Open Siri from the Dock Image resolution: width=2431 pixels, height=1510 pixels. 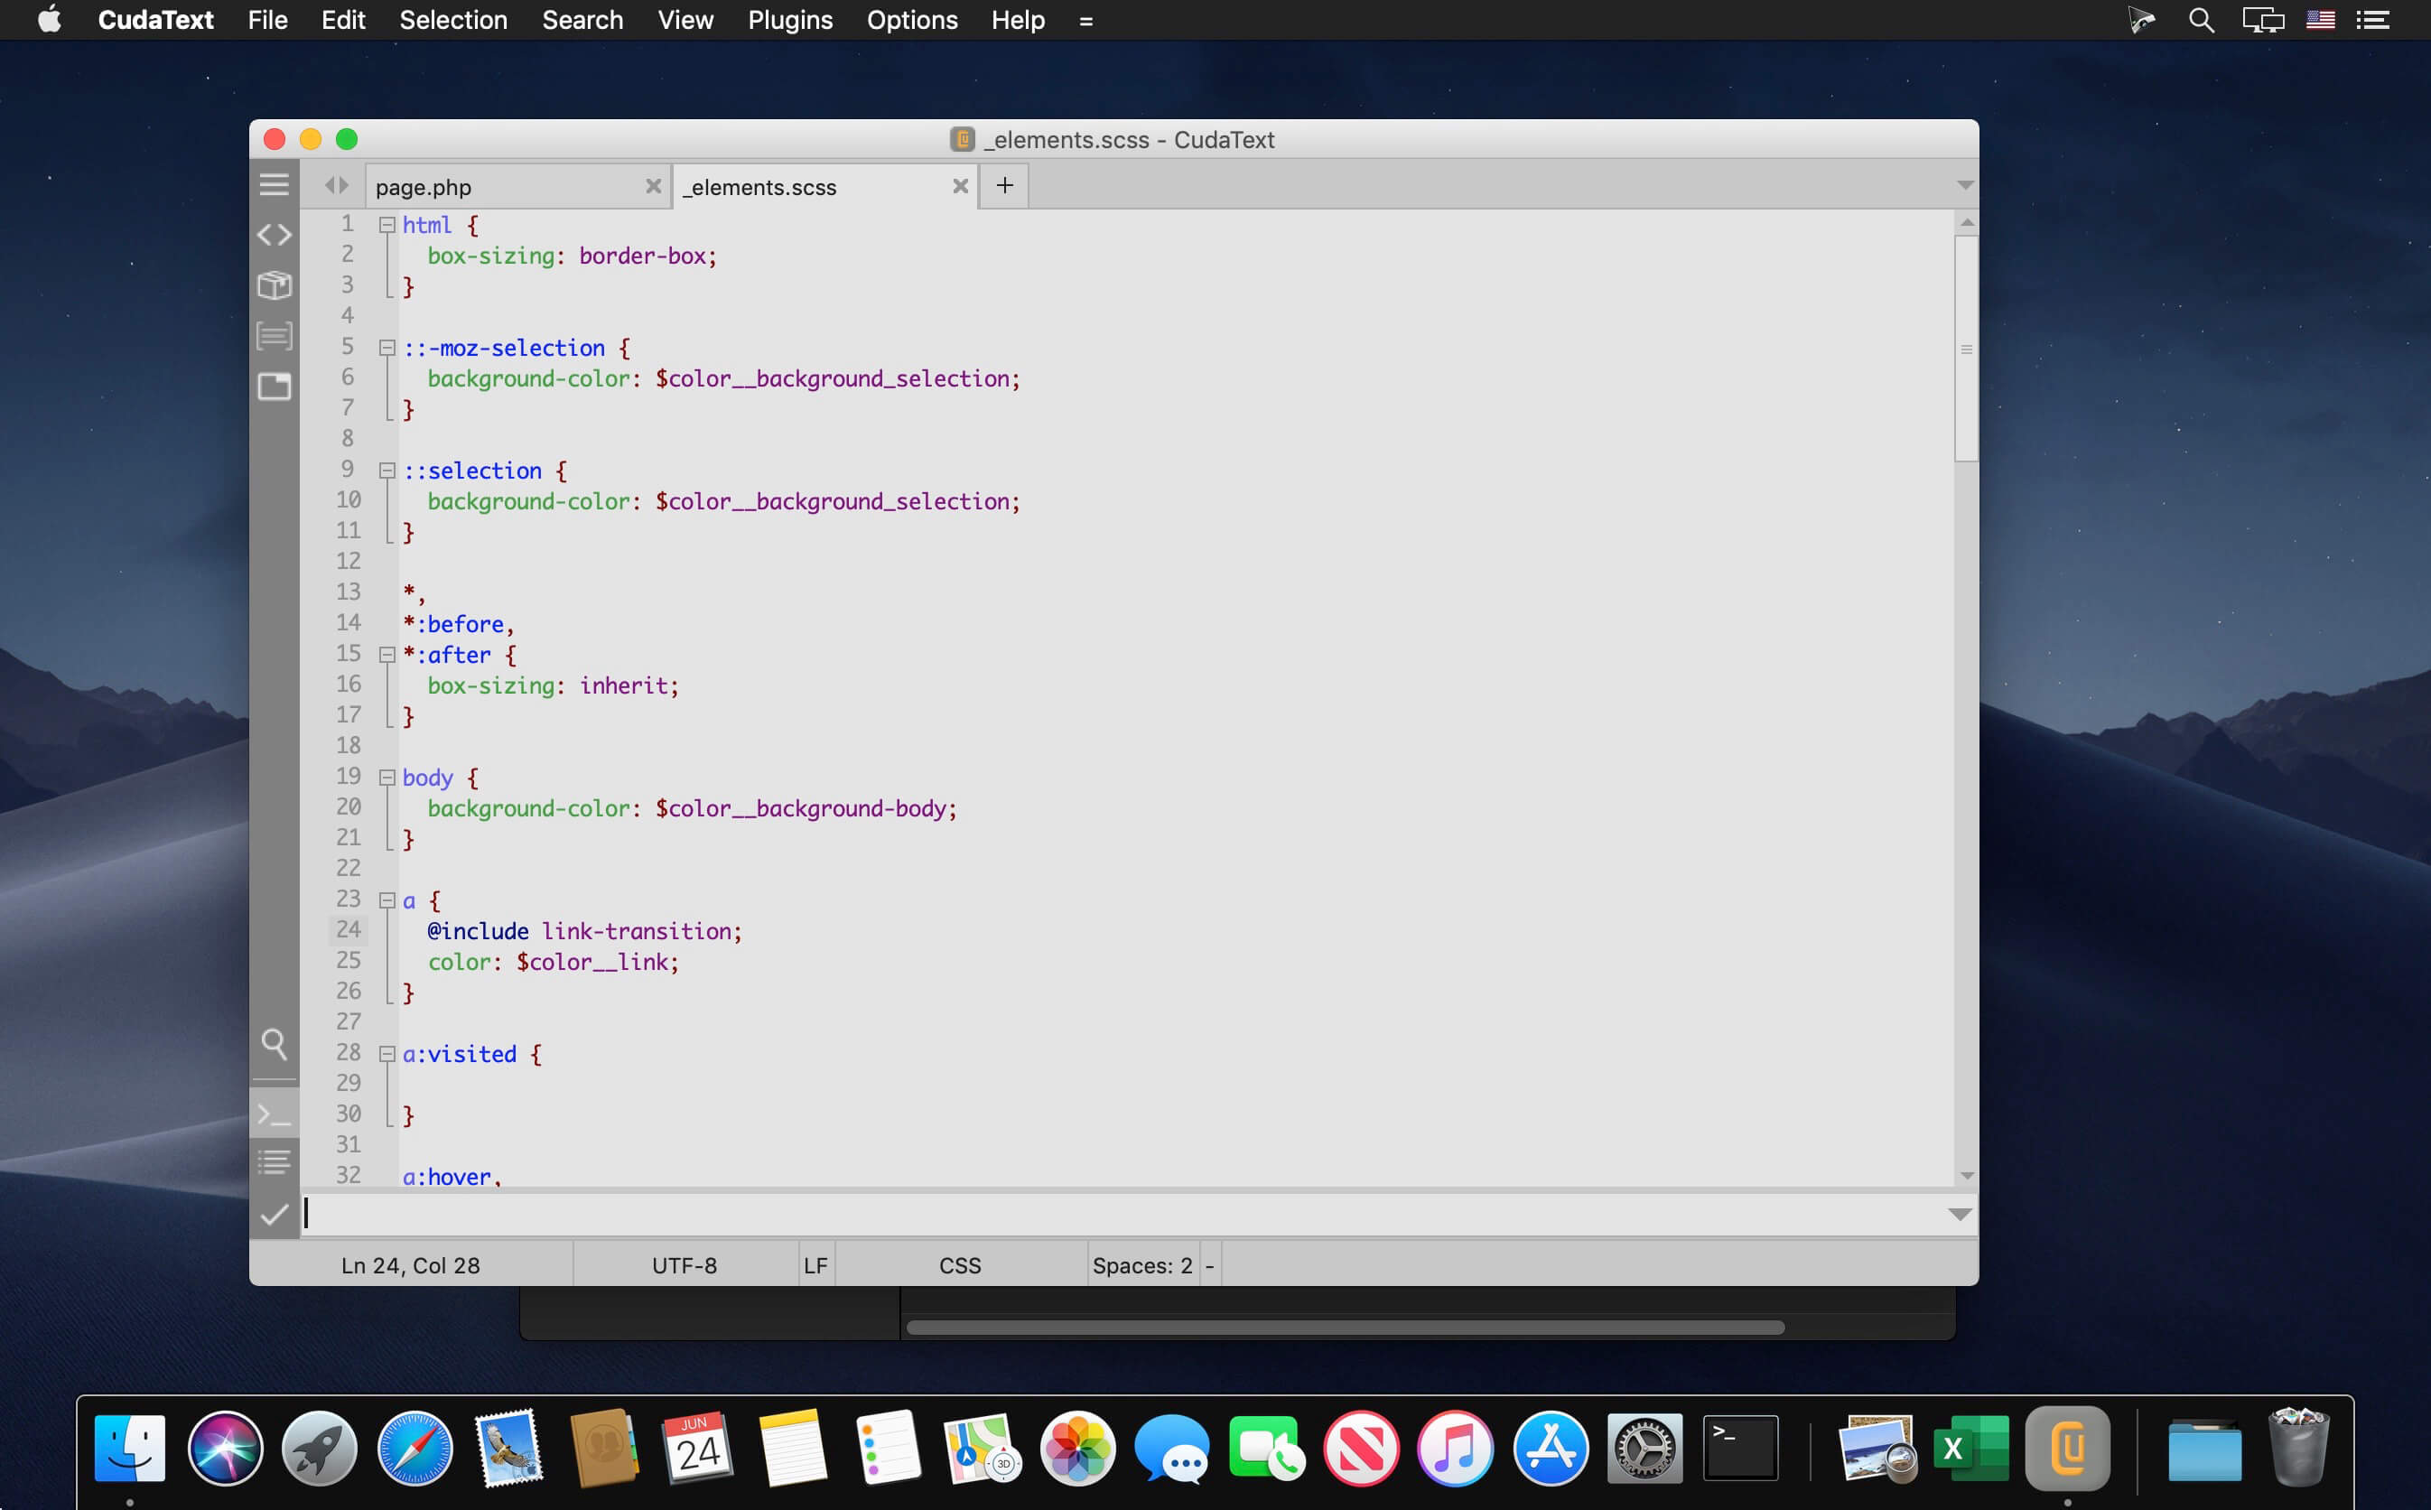[225, 1449]
